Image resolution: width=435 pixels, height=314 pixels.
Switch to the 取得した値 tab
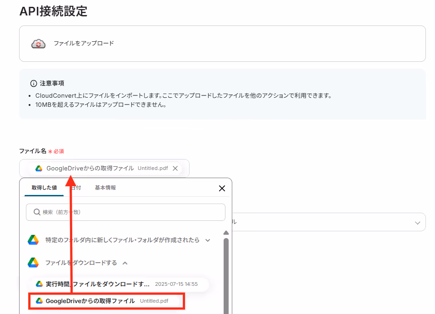pos(44,188)
